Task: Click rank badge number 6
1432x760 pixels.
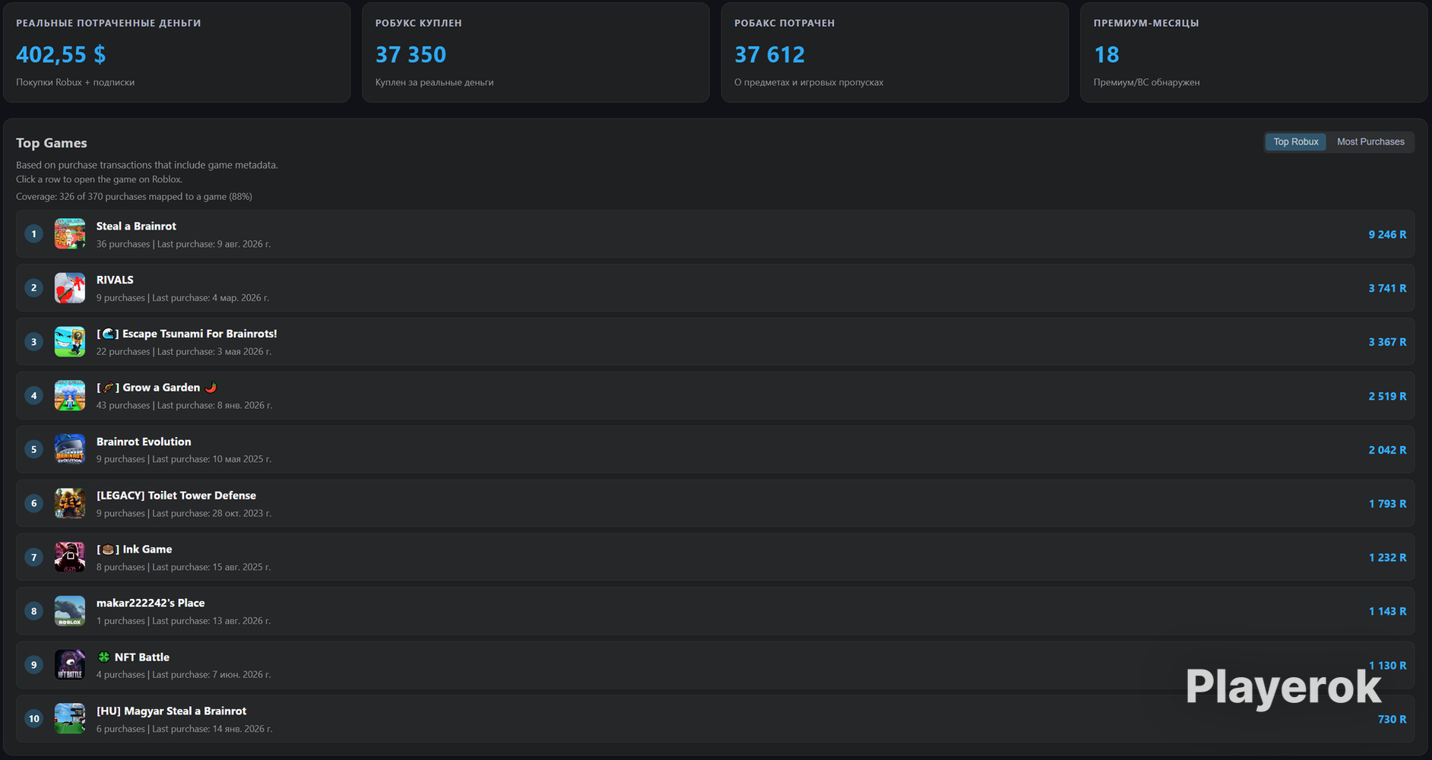Action: (x=33, y=503)
